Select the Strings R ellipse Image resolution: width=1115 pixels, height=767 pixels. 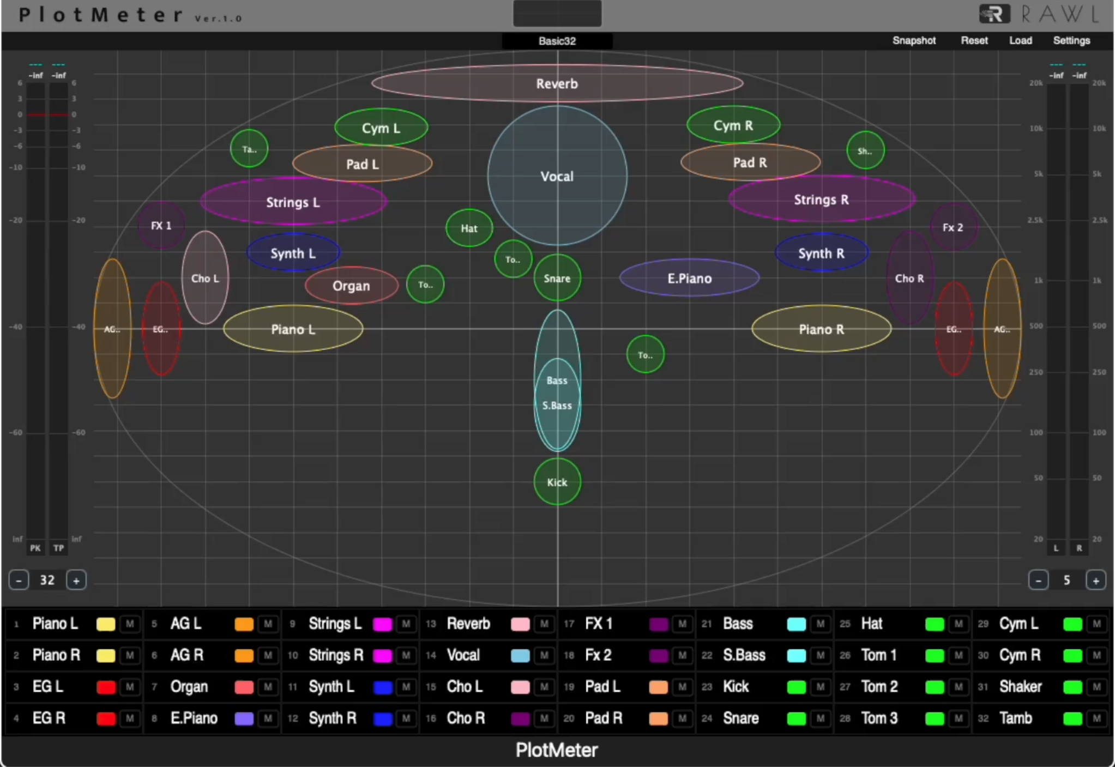click(822, 199)
